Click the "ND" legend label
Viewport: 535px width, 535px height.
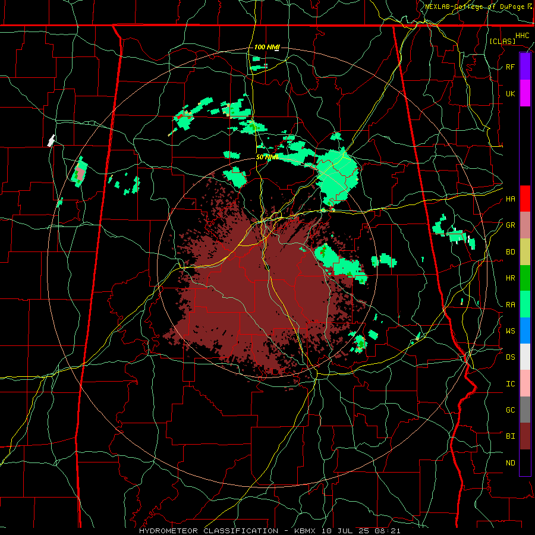pyautogui.click(x=510, y=463)
